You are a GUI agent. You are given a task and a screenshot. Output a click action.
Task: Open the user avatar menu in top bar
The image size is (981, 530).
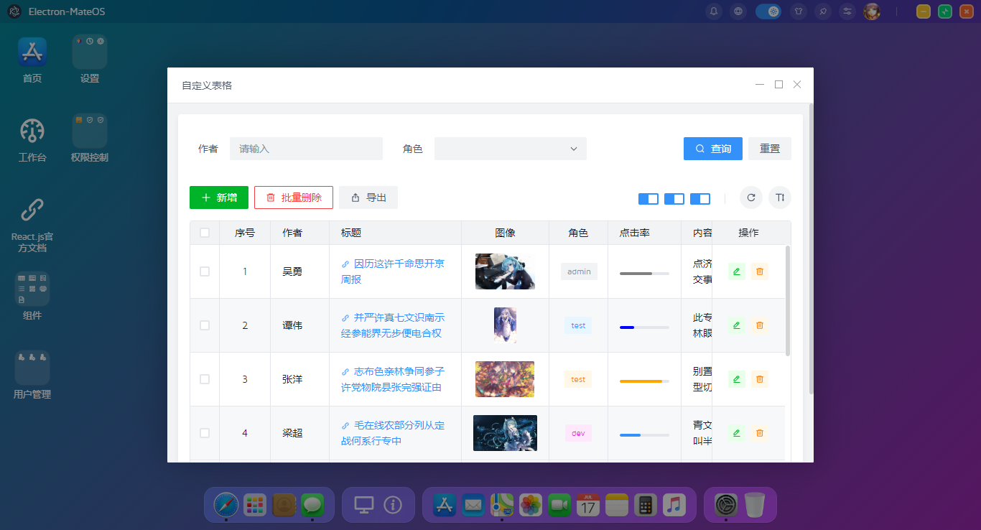click(872, 11)
